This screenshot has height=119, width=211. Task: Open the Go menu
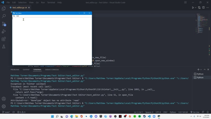[x=37, y=2]
